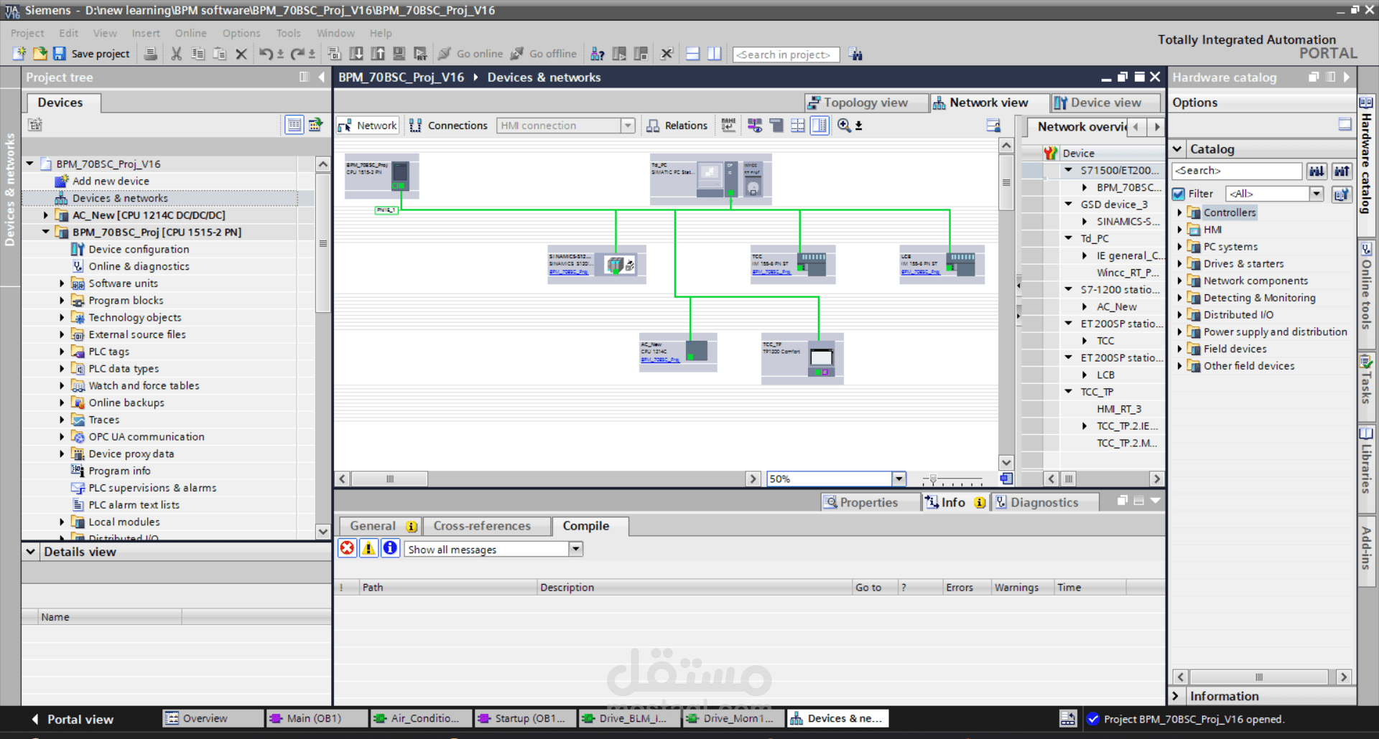Filter compile messages by information

tap(390, 549)
